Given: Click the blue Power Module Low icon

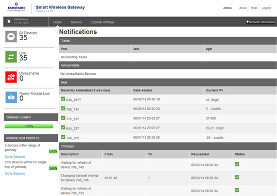Looking at the screenshot, I should 11,97.
